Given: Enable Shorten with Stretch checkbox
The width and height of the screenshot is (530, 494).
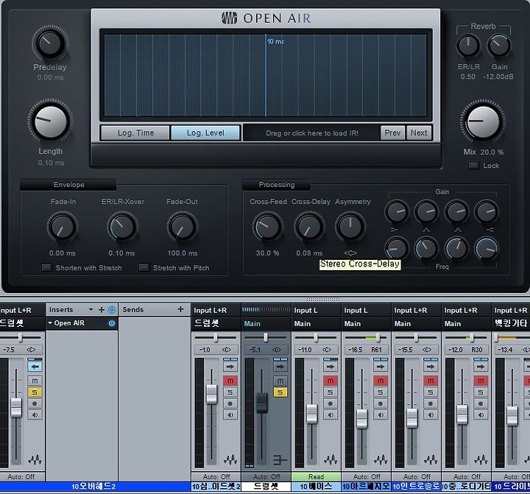Looking at the screenshot, I should [46, 268].
